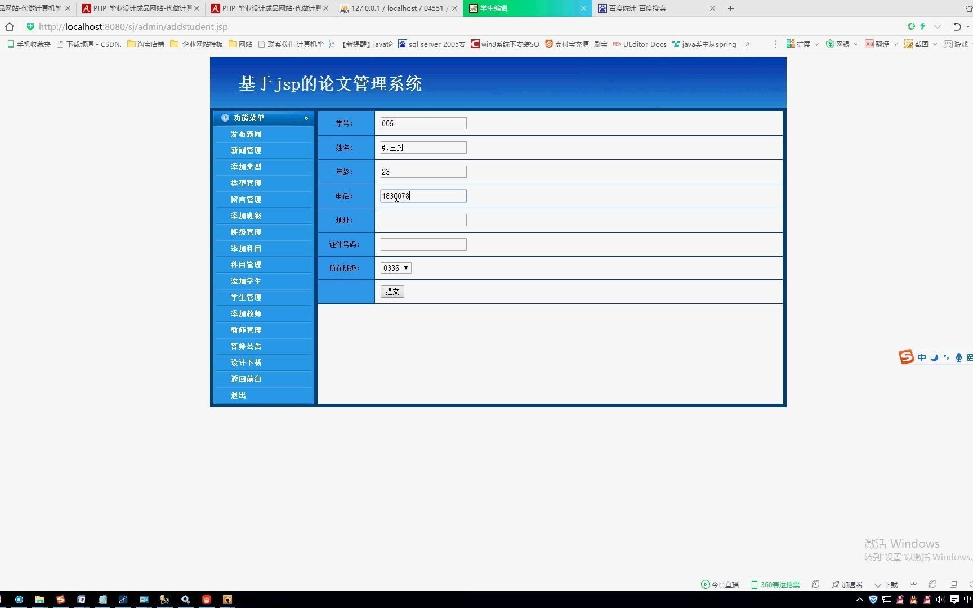Click the Sogou input method S logo
This screenshot has height=608, width=973.
pyautogui.click(x=906, y=357)
